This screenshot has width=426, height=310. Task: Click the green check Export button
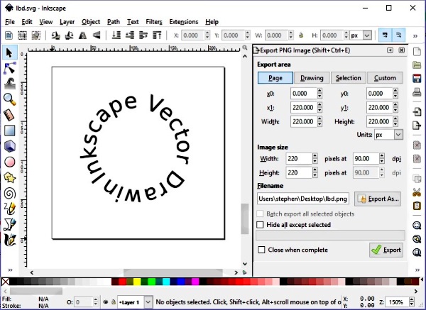coord(386,250)
